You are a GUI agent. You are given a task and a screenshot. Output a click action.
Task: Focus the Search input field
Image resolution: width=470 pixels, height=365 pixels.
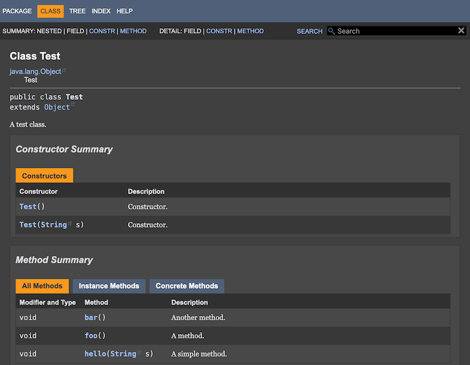point(397,31)
